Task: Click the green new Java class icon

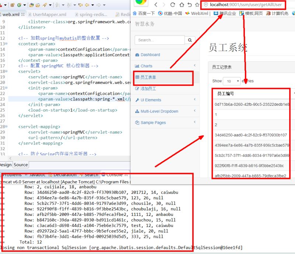Action: 19,5
